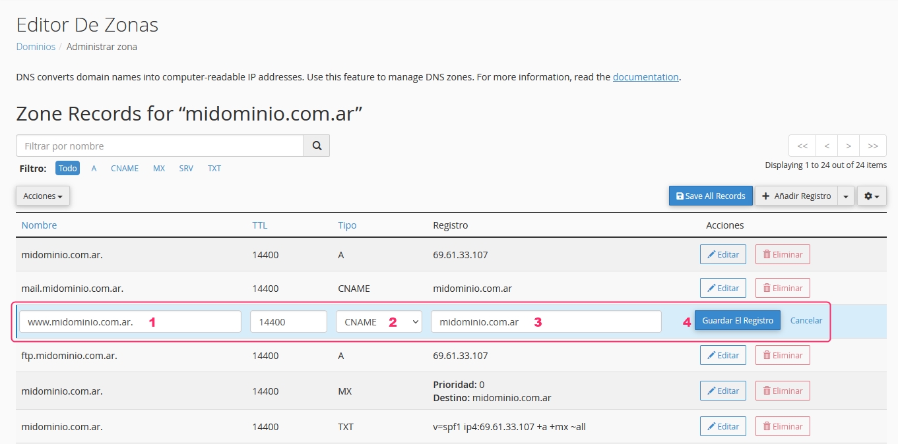Go to next page of records
Viewport: 898px width, 444px height.
pyautogui.click(x=849, y=146)
